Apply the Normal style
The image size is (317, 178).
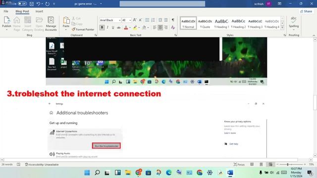[x=188, y=23]
